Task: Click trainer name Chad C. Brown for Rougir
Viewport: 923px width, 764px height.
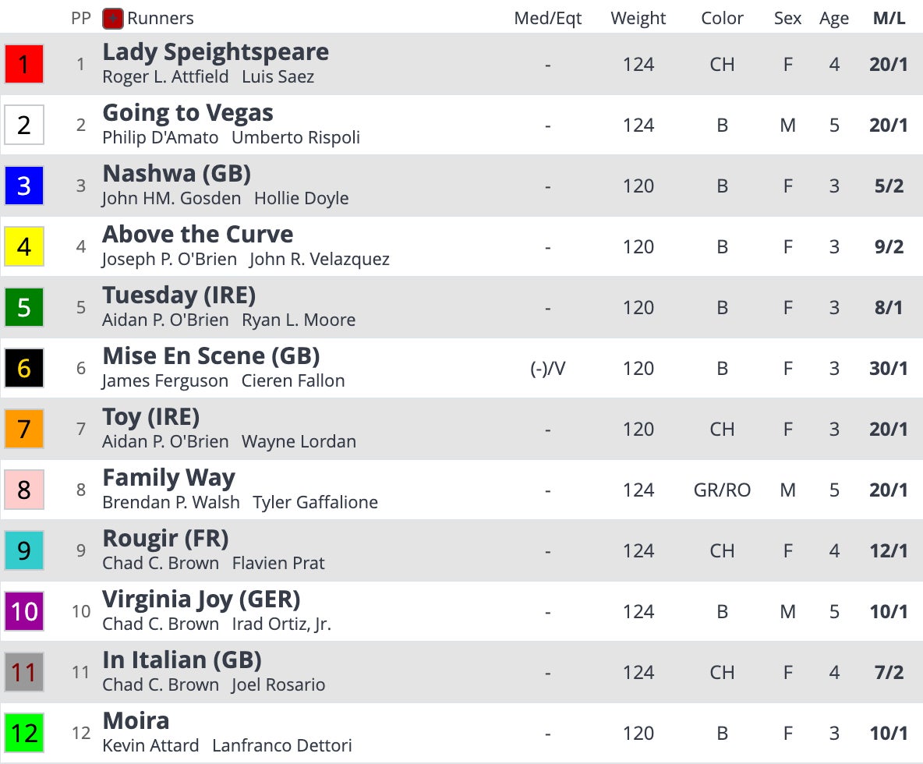Action: point(161,563)
